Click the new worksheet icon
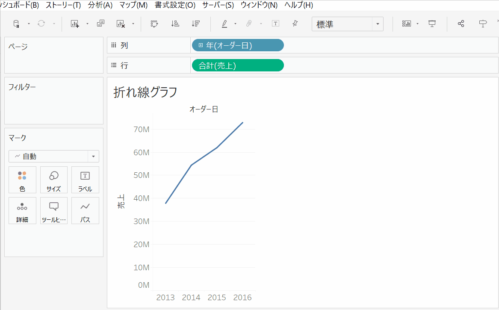The width and height of the screenshot is (499, 310). pyautogui.click(x=75, y=24)
